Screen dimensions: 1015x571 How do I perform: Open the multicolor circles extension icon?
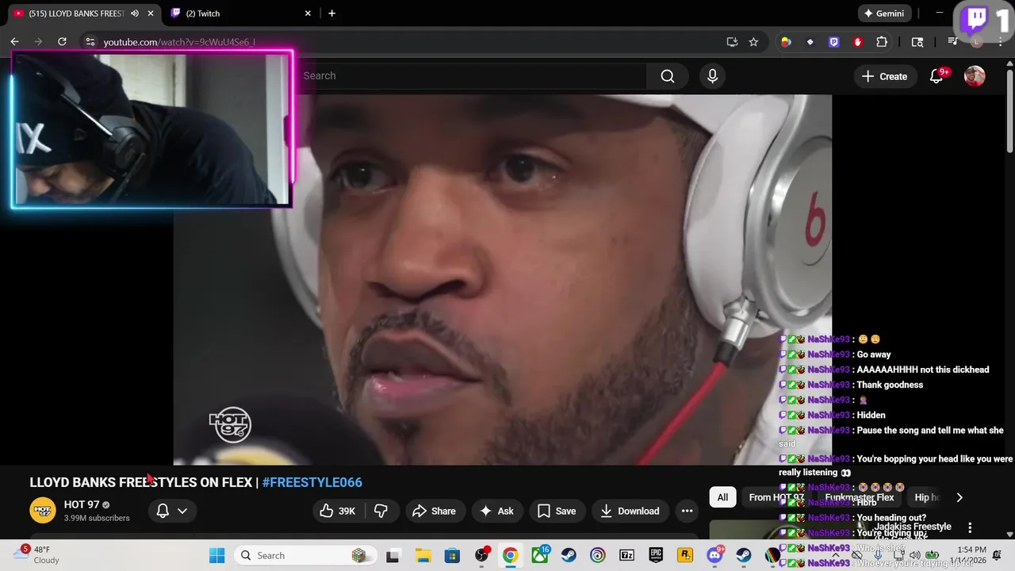pyautogui.click(x=786, y=42)
